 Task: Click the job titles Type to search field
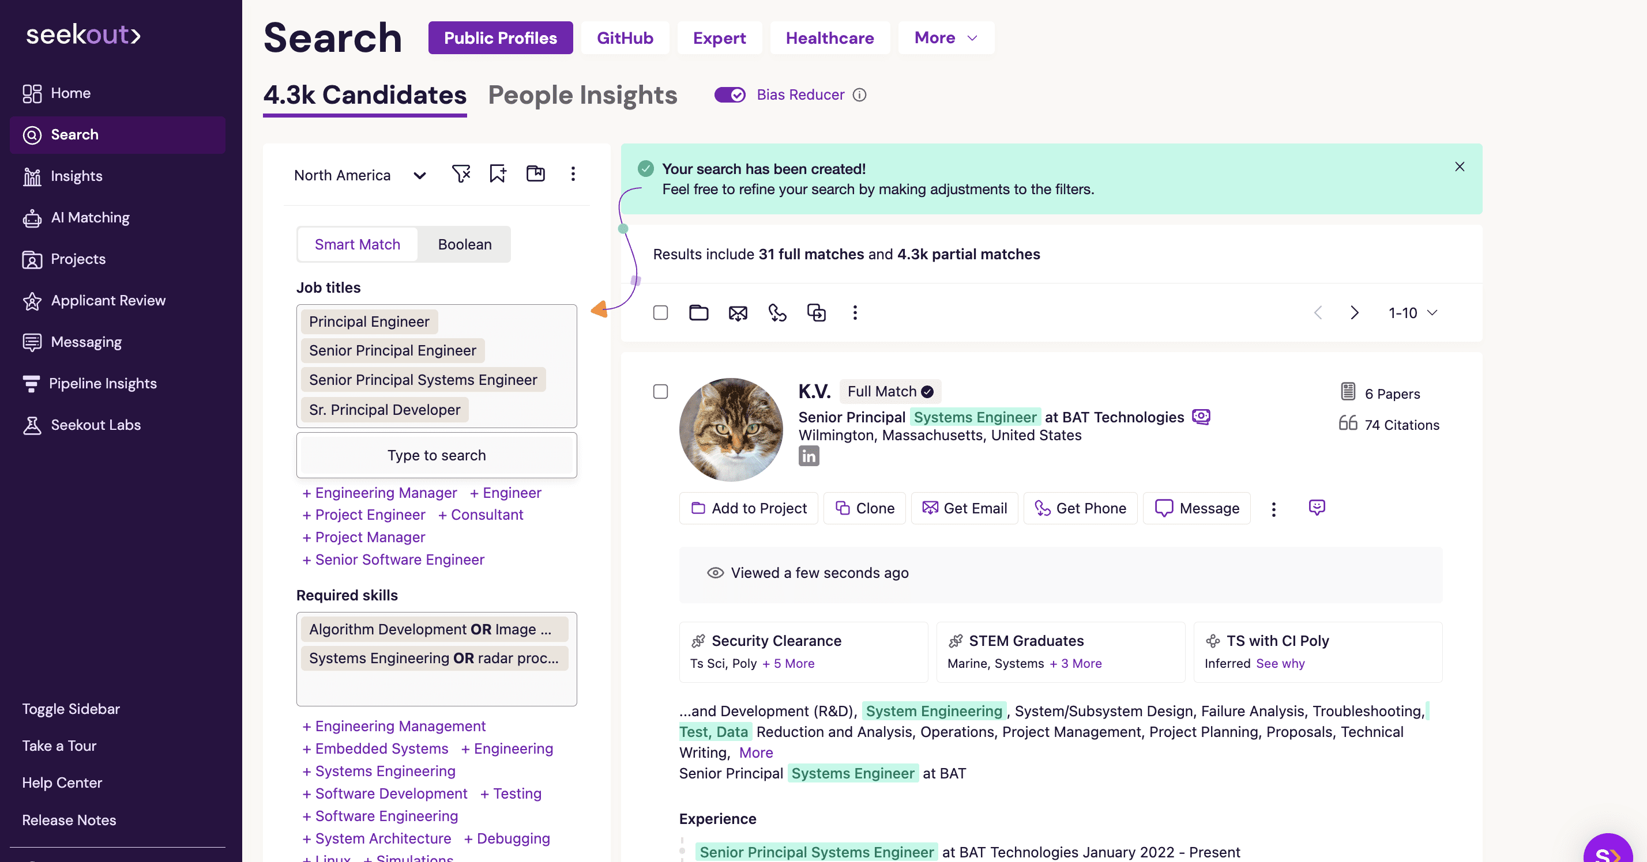[436, 456]
